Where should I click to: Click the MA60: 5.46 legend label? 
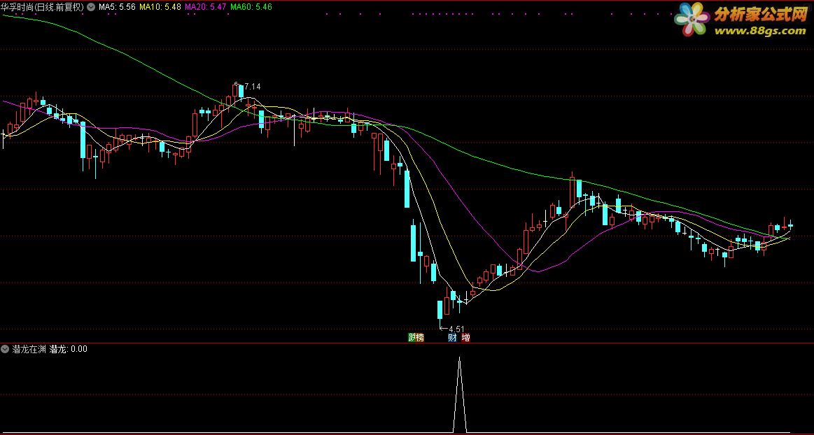(x=251, y=7)
